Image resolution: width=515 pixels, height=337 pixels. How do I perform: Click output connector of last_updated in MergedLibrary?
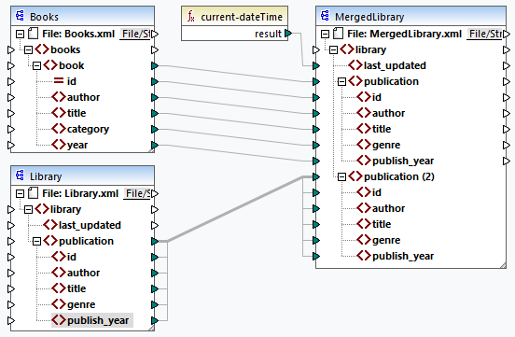(506, 65)
